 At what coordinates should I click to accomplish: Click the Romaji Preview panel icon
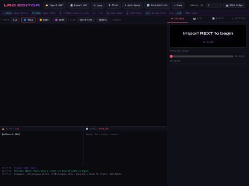point(87,129)
